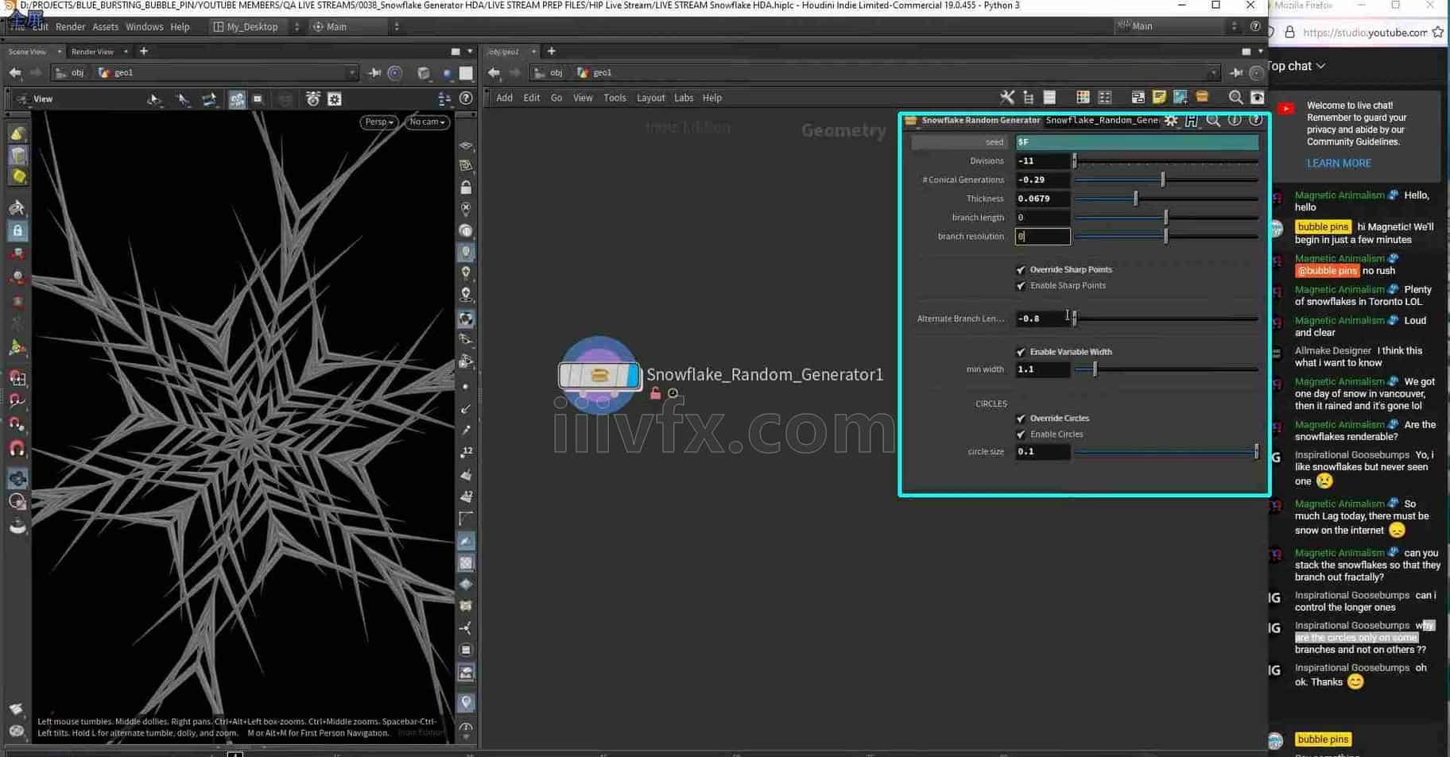Click the lock tool in left viewport shelf
Image resolution: width=1450 pixels, height=757 pixels.
17,231
